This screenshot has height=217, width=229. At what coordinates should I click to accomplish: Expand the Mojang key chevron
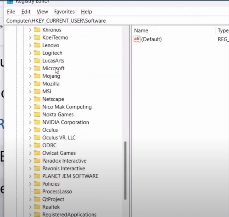pos(30,76)
